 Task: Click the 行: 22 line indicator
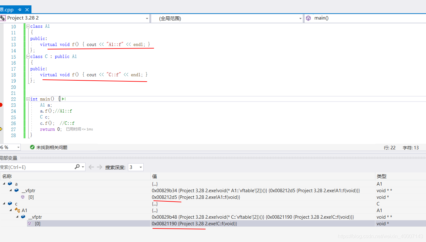pos(390,147)
